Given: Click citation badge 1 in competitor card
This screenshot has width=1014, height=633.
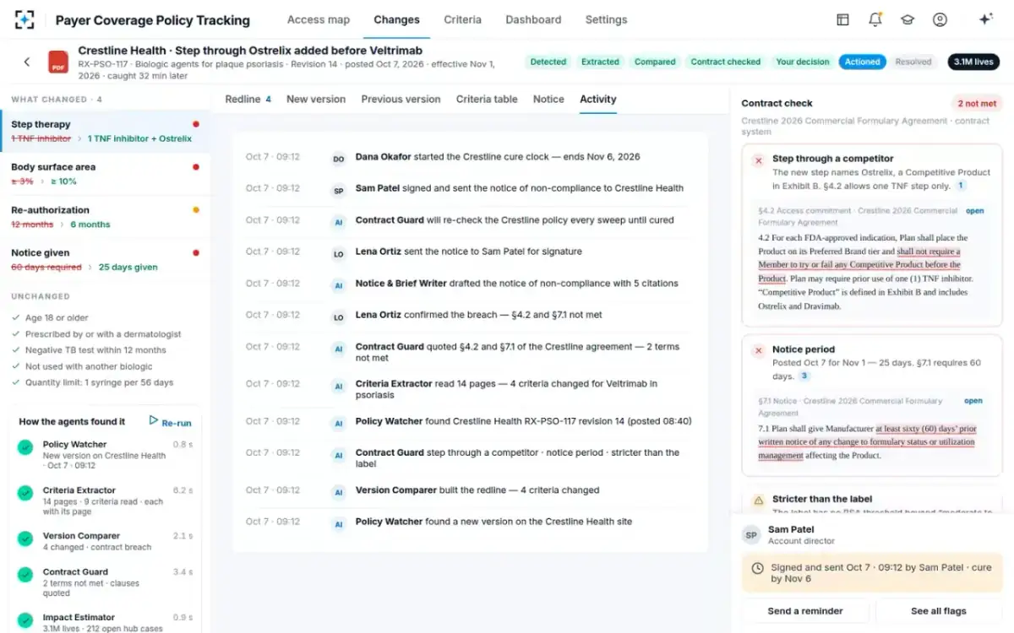Looking at the screenshot, I should [962, 186].
